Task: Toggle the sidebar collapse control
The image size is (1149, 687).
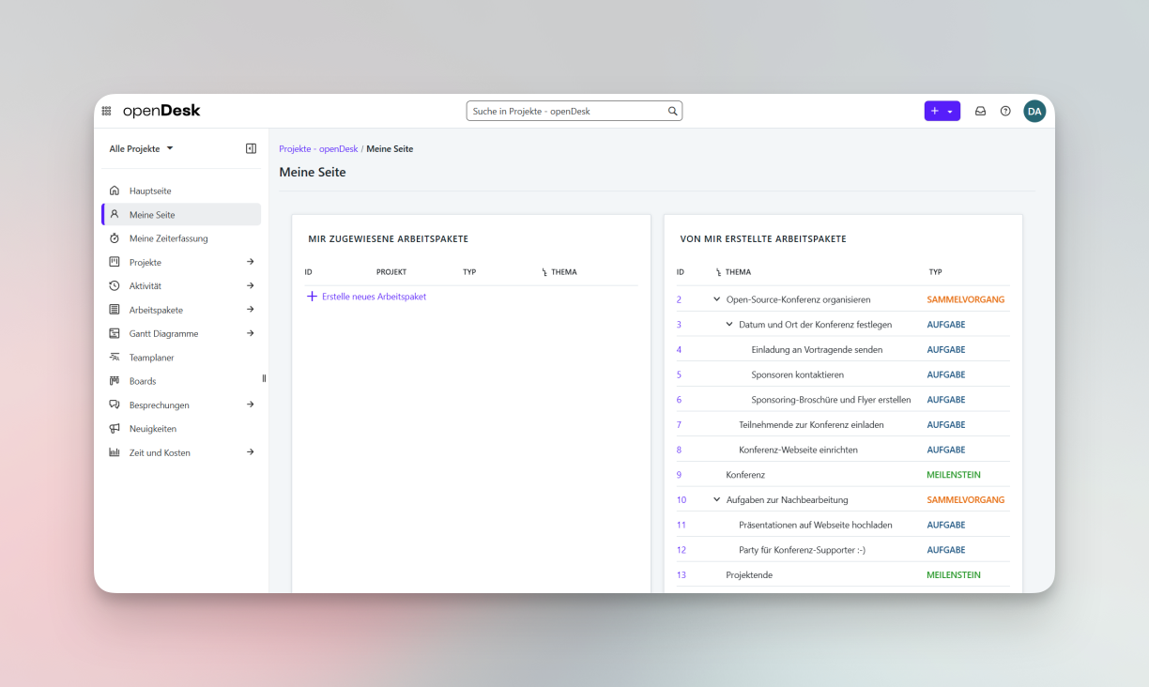Action: [250, 147]
